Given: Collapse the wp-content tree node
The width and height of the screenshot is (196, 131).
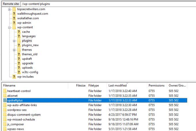Looking at the screenshot, I should point(10,28).
